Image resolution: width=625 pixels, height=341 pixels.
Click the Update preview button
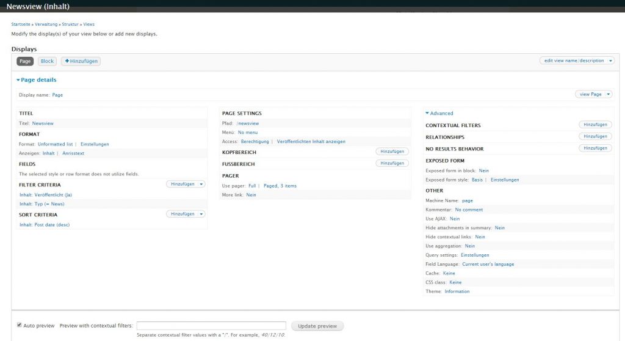[317, 326]
